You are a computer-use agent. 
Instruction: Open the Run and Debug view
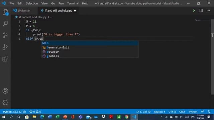click(5, 47)
